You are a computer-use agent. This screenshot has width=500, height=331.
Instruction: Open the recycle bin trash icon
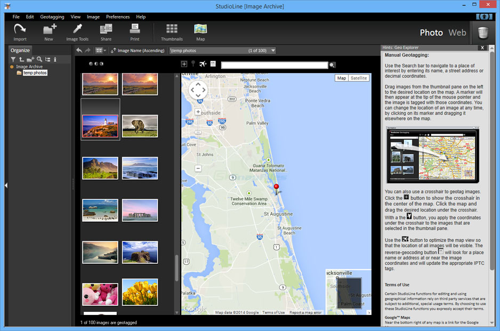pyautogui.click(x=483, y=33)
